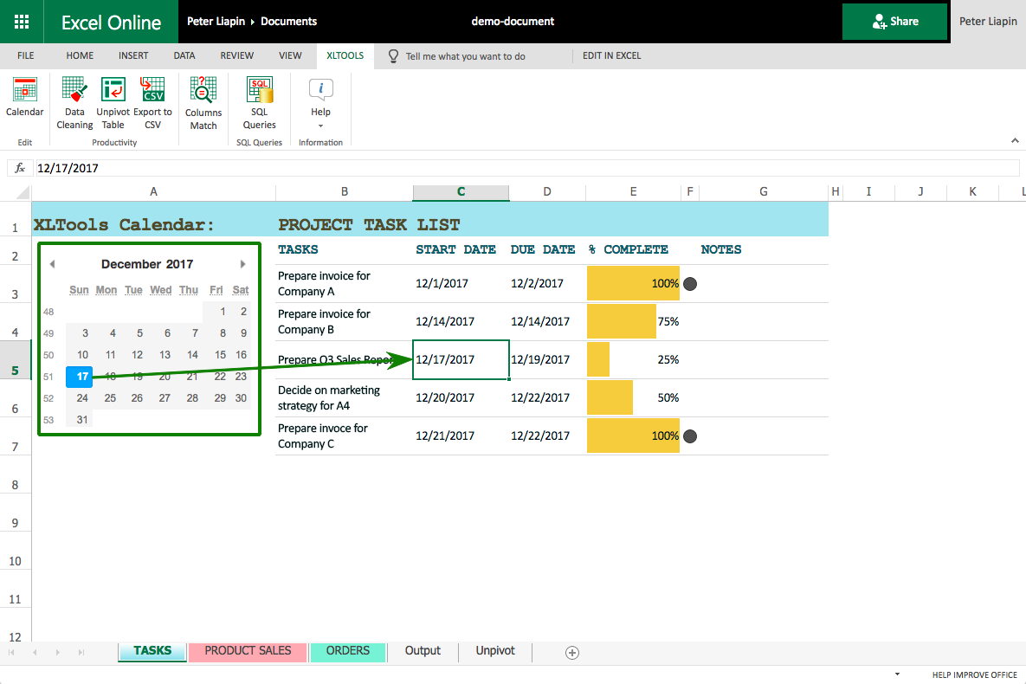
Task: Run the Unpivot Table tool
Action: (x=113, y=103)
